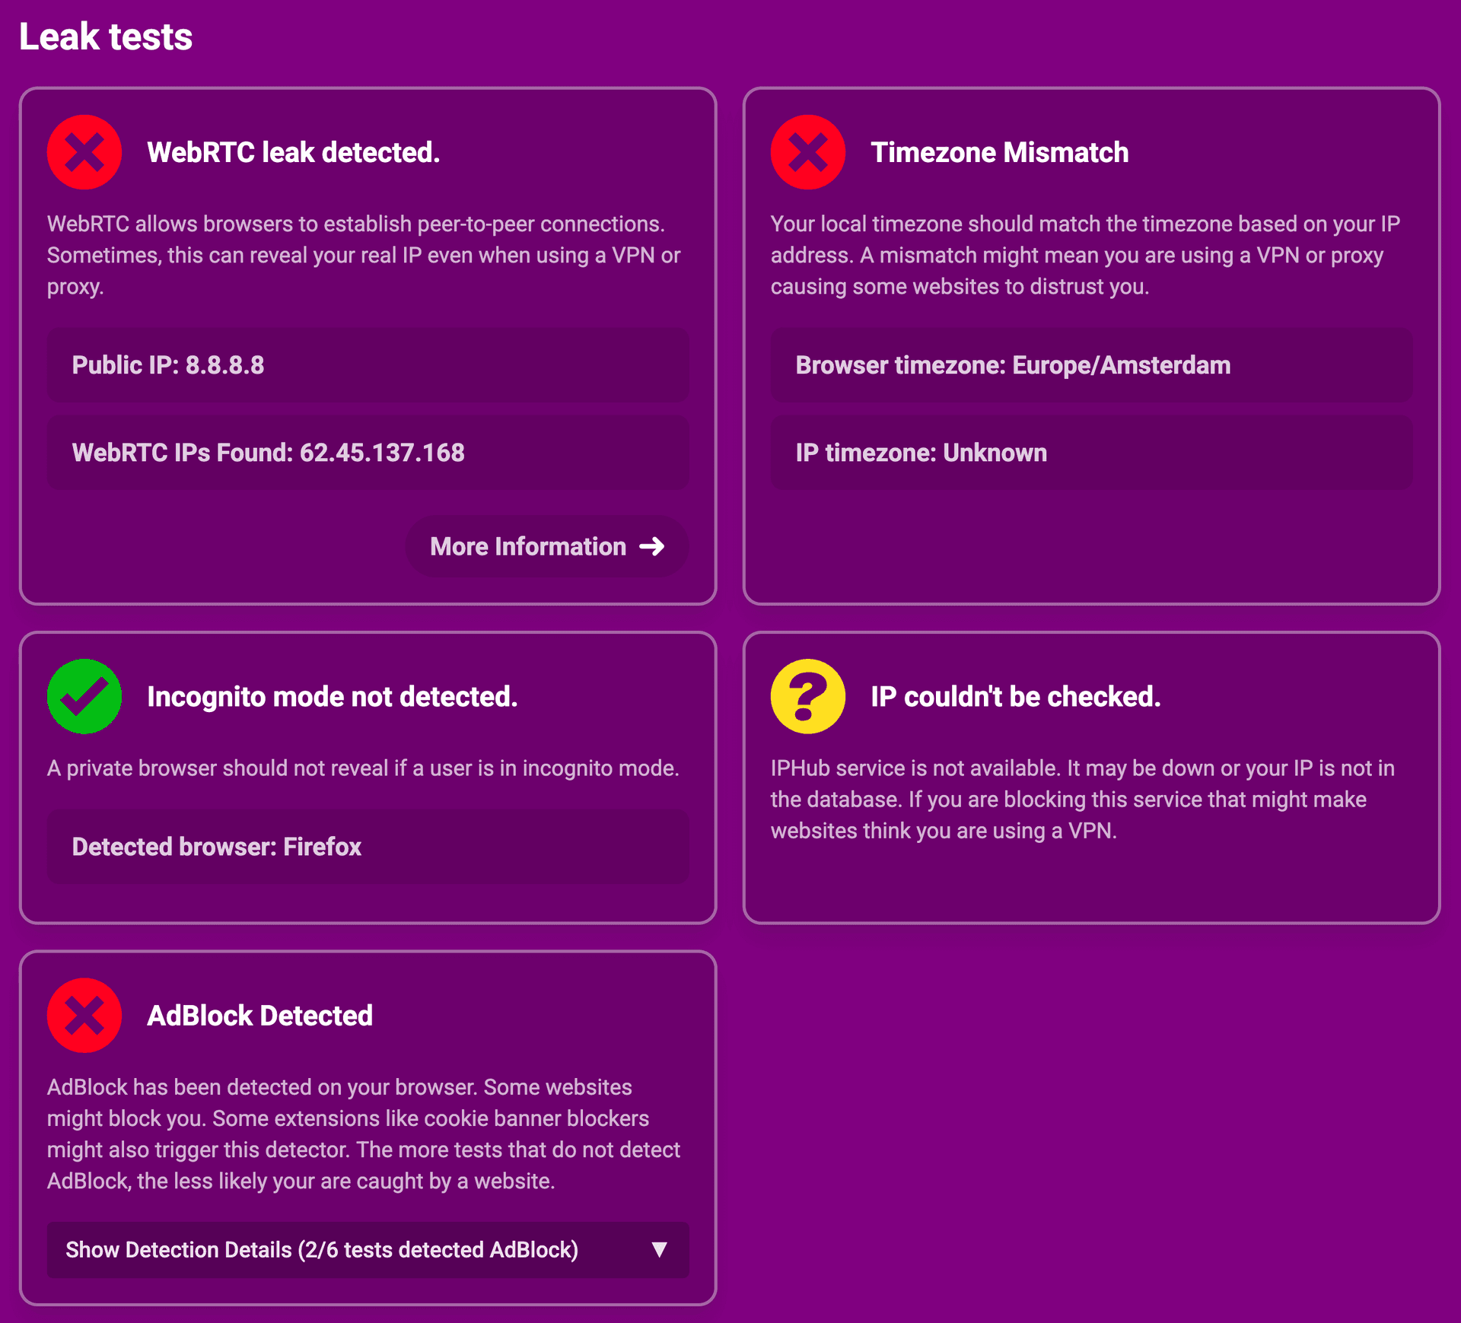Viewport: 1461px width, 1323px height.
Task: Click the AdBlock Detected title
Action: (260, 1016)
